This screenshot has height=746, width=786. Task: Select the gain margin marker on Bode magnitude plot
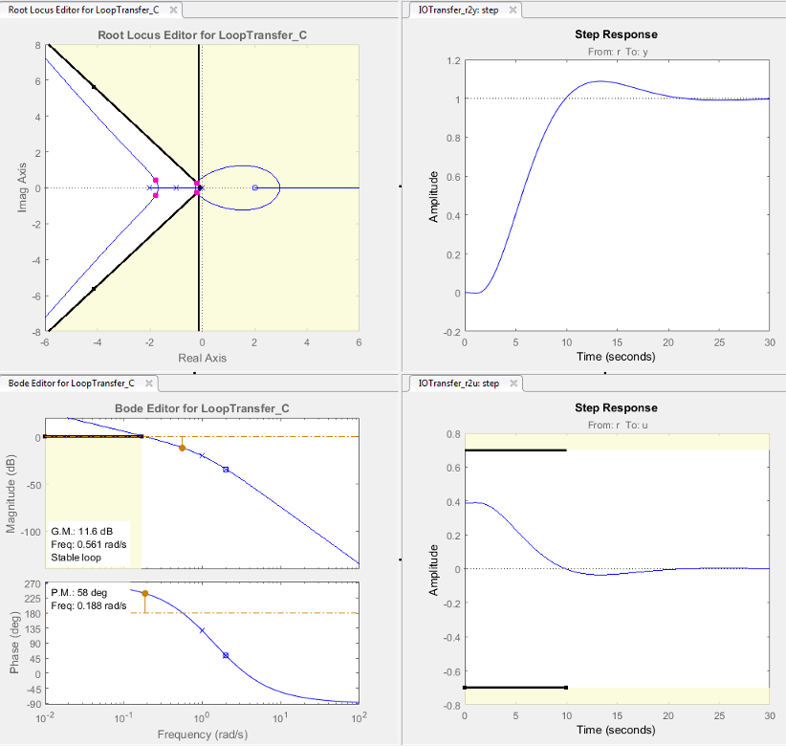pos(183,448)
